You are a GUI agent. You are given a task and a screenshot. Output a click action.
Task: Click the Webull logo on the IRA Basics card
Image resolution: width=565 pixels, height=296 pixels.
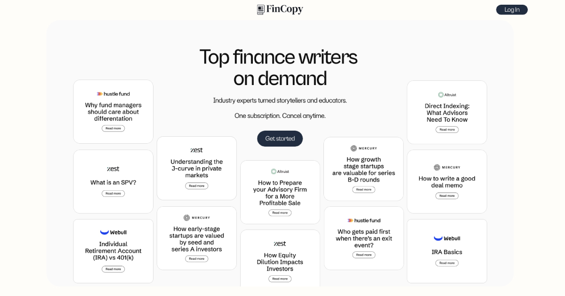[x=446, y=238]
